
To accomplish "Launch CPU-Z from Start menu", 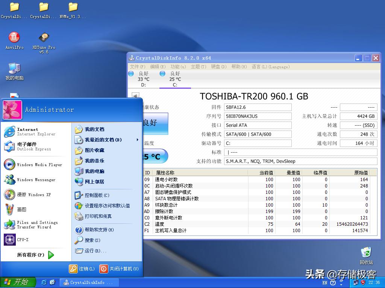I will [x=36, y=240].
